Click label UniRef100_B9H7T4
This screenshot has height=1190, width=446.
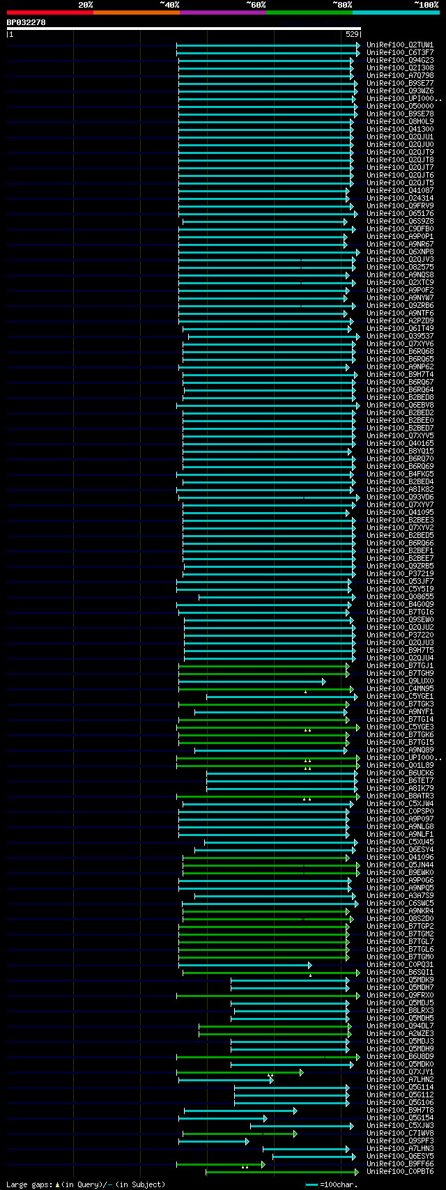click(400, 374)
